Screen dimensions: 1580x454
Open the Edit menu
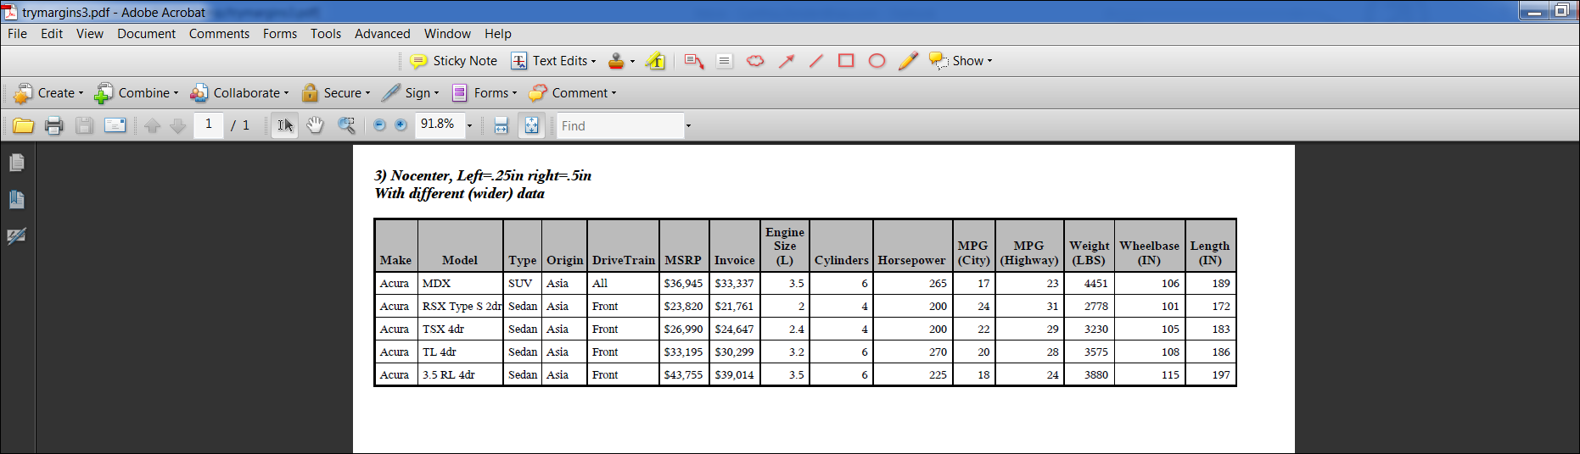click(52, 34)
